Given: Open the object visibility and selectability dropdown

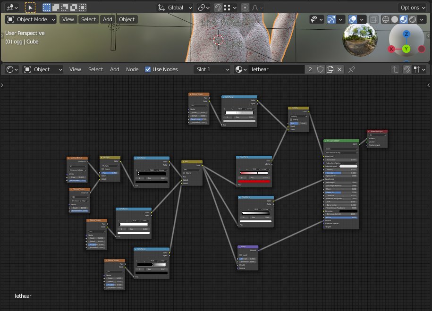Looking at the screenshot, I should pyautogui.click(x=316, y=19).
